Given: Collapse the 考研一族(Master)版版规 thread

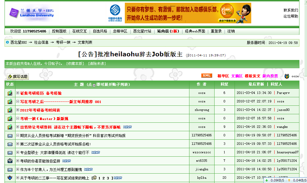Looking at the screenshot, I should [18, 118].
